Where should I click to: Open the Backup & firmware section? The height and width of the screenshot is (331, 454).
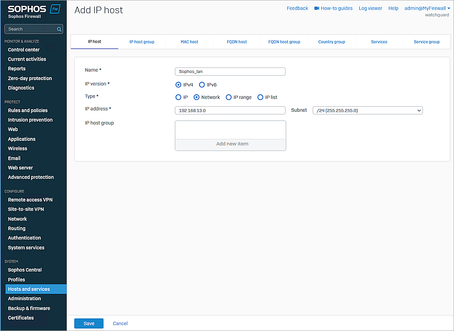[x=29, y=308]
